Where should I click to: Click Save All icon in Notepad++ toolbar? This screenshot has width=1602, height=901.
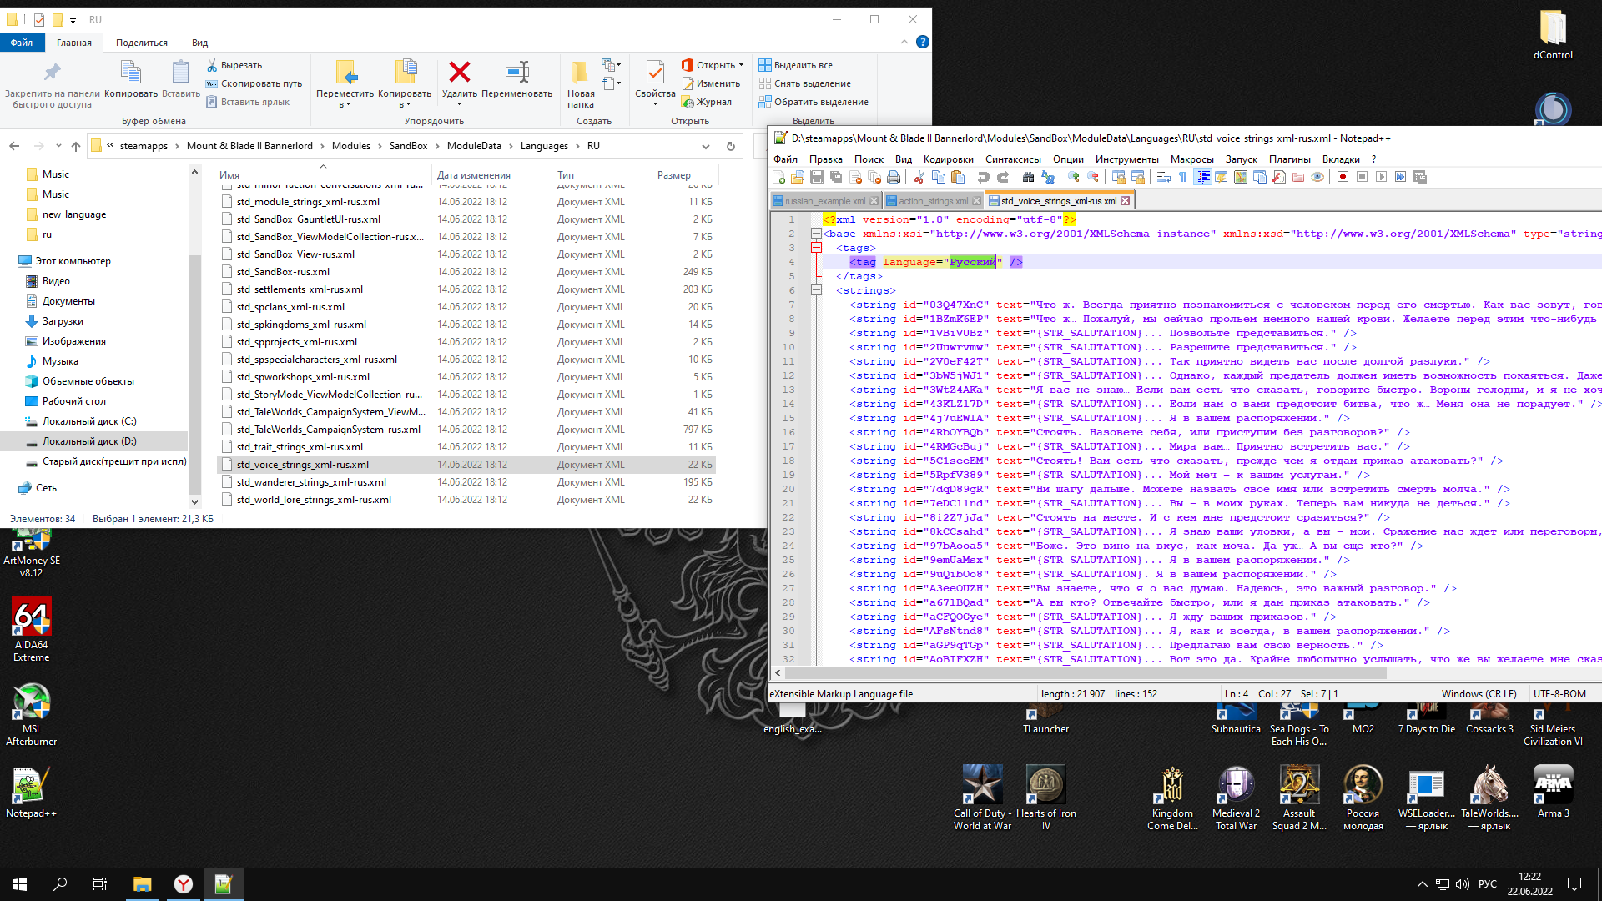point(836,177)
